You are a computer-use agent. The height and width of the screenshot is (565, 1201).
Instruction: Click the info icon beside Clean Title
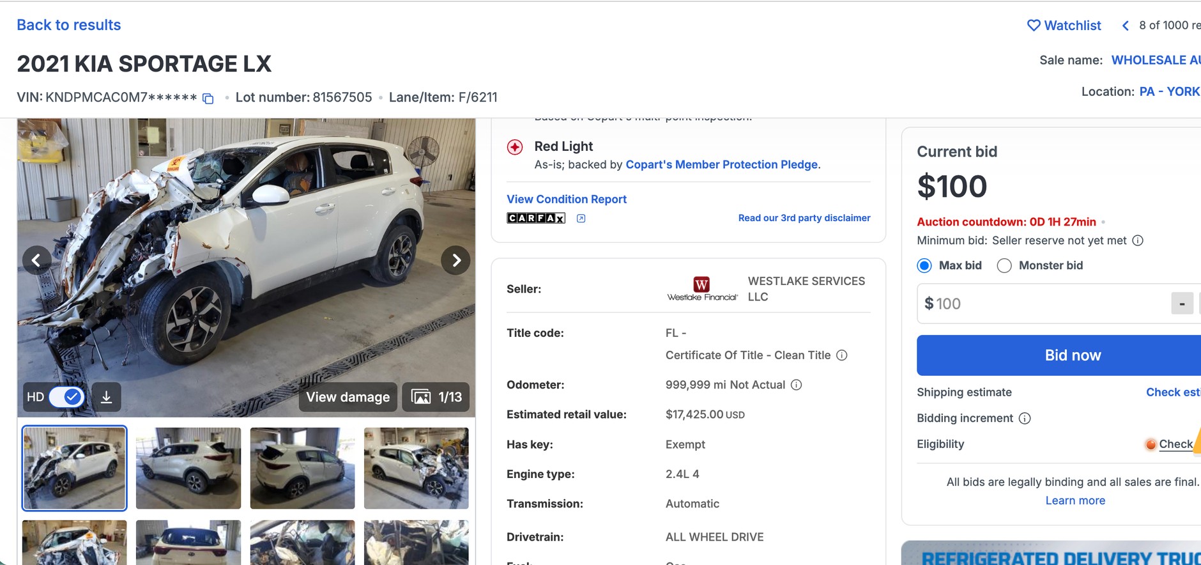pos(842,355)
